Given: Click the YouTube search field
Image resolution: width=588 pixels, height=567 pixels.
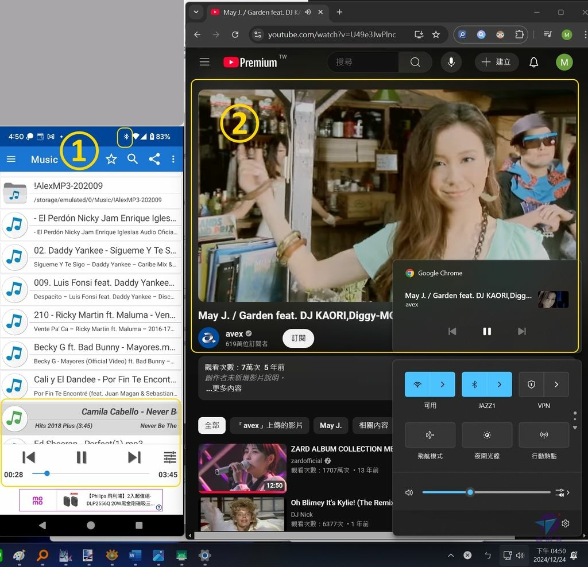Looking at the screenshot, I should [x=363, y=62].
